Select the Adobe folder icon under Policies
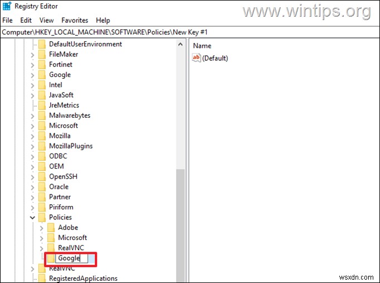This screenshot has height=283, width=380. pos(51,228)
